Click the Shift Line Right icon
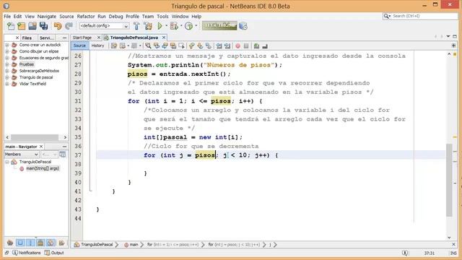This screenshot has height=260, width=462. [x=227, y=45]
